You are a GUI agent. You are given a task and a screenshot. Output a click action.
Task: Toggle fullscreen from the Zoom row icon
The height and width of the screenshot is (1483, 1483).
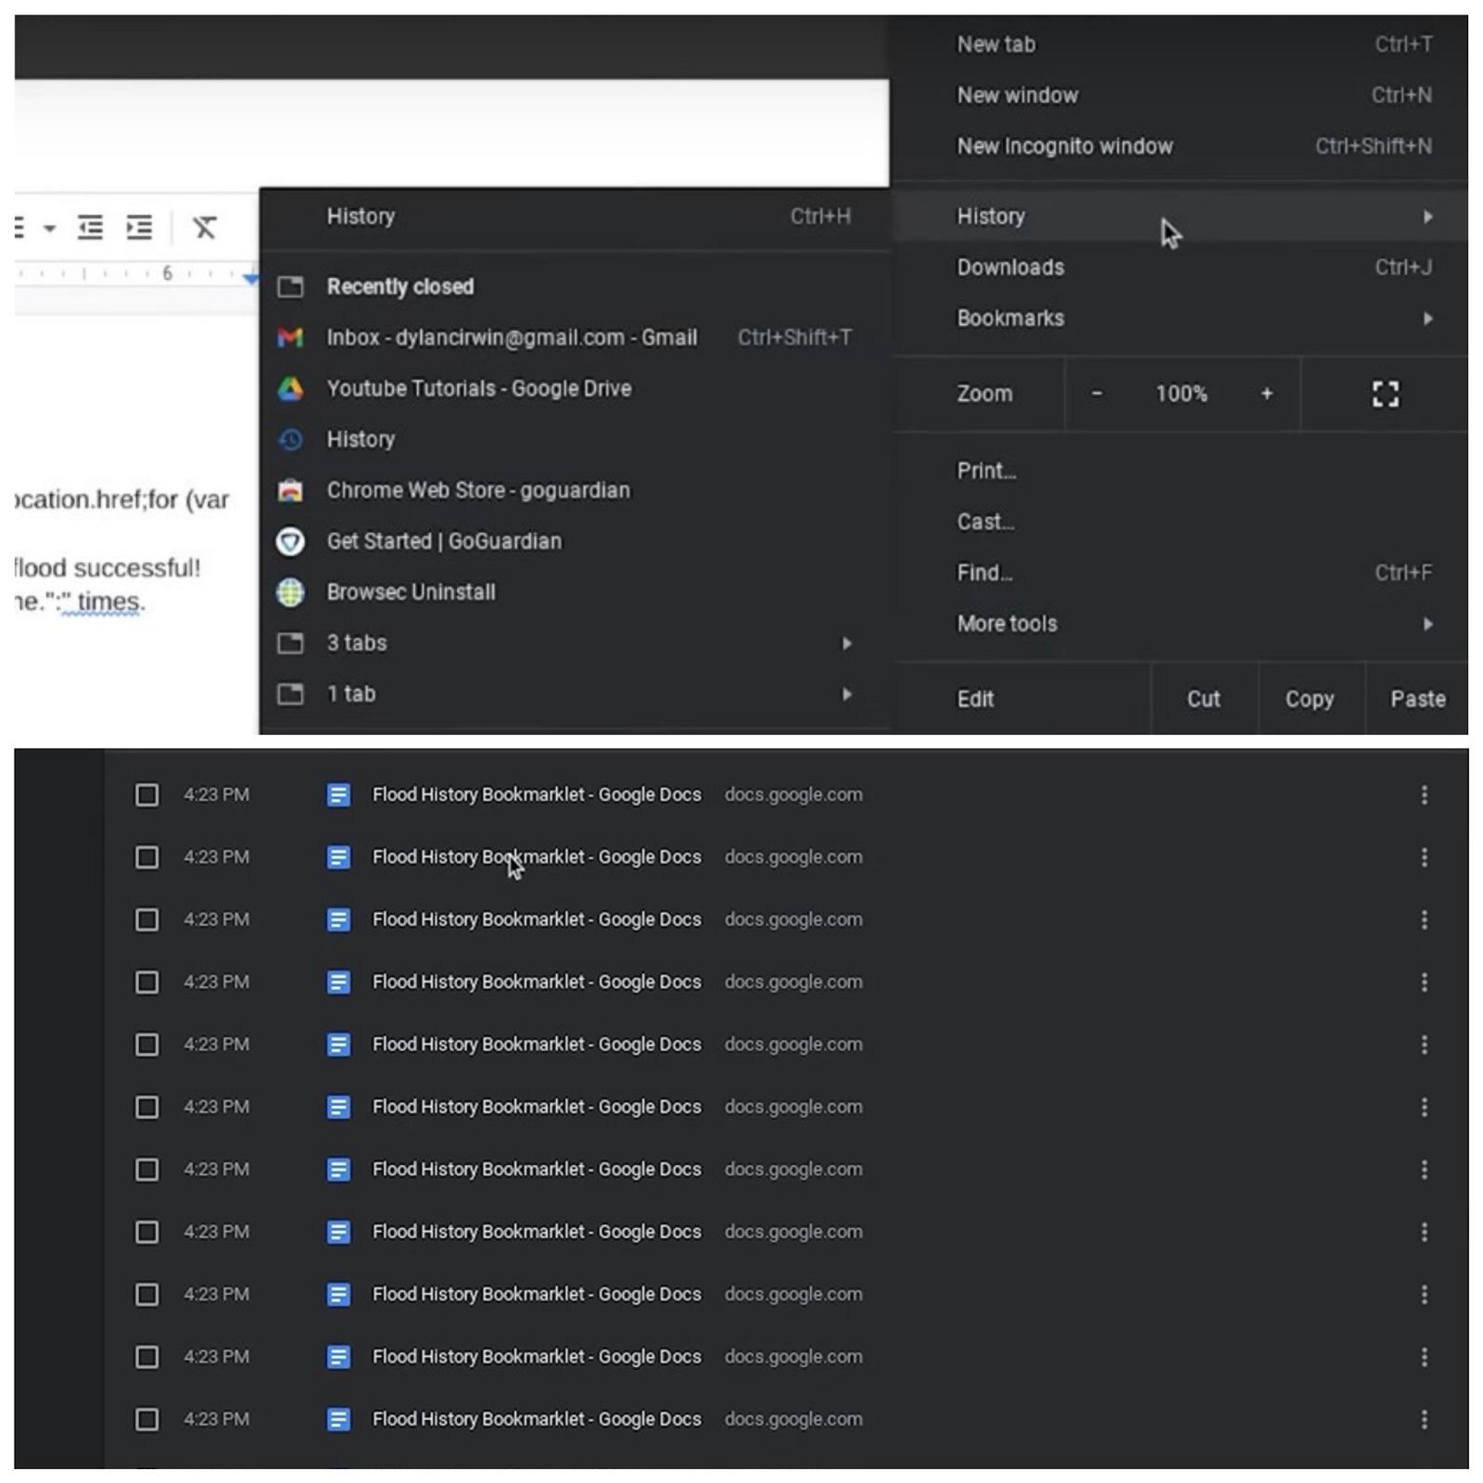click(1385, 394)
